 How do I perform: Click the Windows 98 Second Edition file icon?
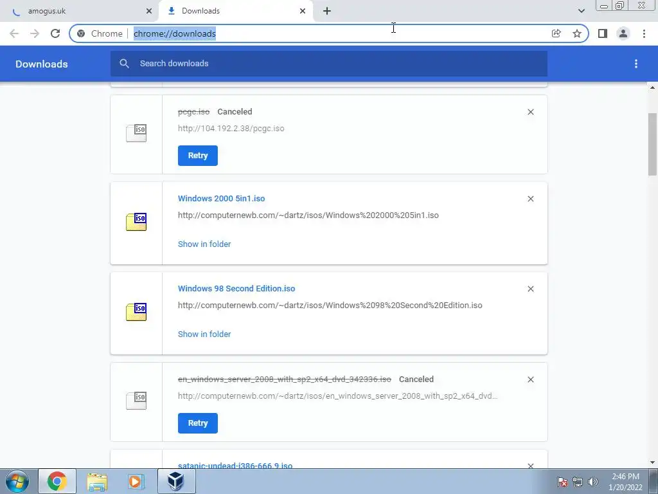tap(136, 312)
